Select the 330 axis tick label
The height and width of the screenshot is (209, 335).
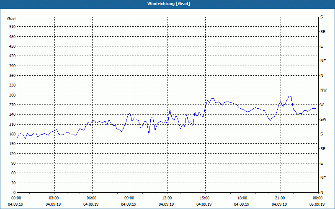[13, 85]
